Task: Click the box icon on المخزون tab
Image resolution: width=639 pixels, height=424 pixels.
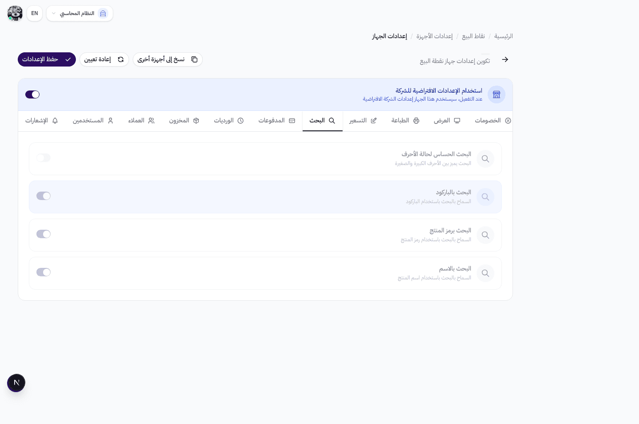Action: 195,121
